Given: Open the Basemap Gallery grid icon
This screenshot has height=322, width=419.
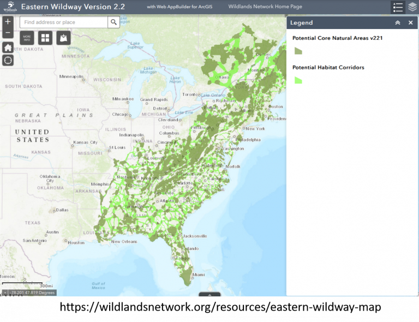Looking at the screenshot, I should [x=45, y=38].
